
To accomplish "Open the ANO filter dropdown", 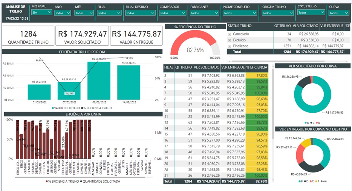I will 62,13.
